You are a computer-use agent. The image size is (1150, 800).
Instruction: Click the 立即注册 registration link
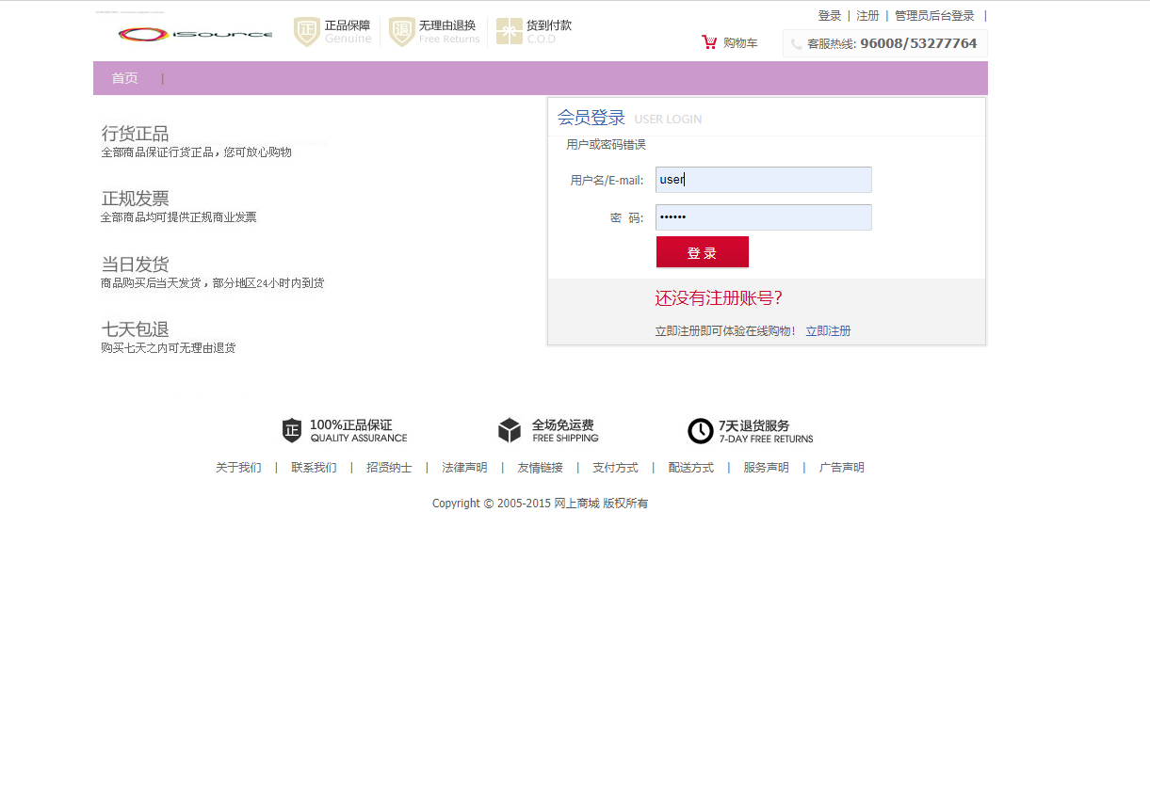(828, 330)
